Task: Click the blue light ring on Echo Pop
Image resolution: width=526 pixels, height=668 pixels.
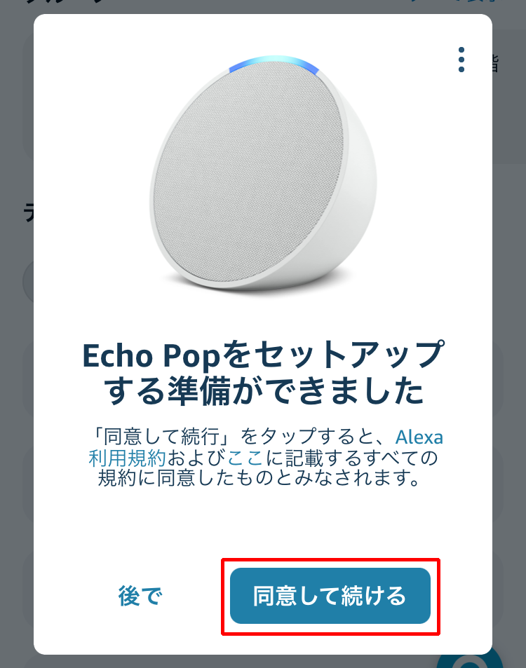Action: pos(274,63)
